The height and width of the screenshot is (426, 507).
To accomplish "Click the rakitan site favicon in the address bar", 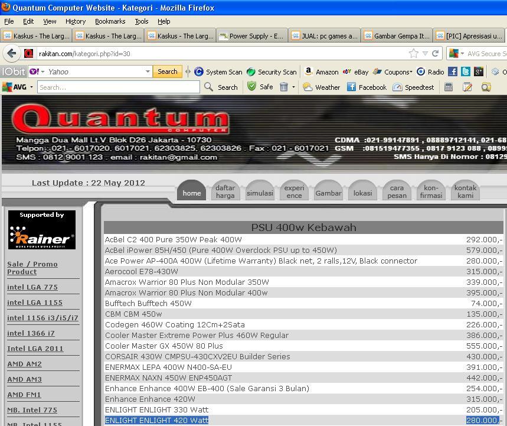I will click(28, 53).
